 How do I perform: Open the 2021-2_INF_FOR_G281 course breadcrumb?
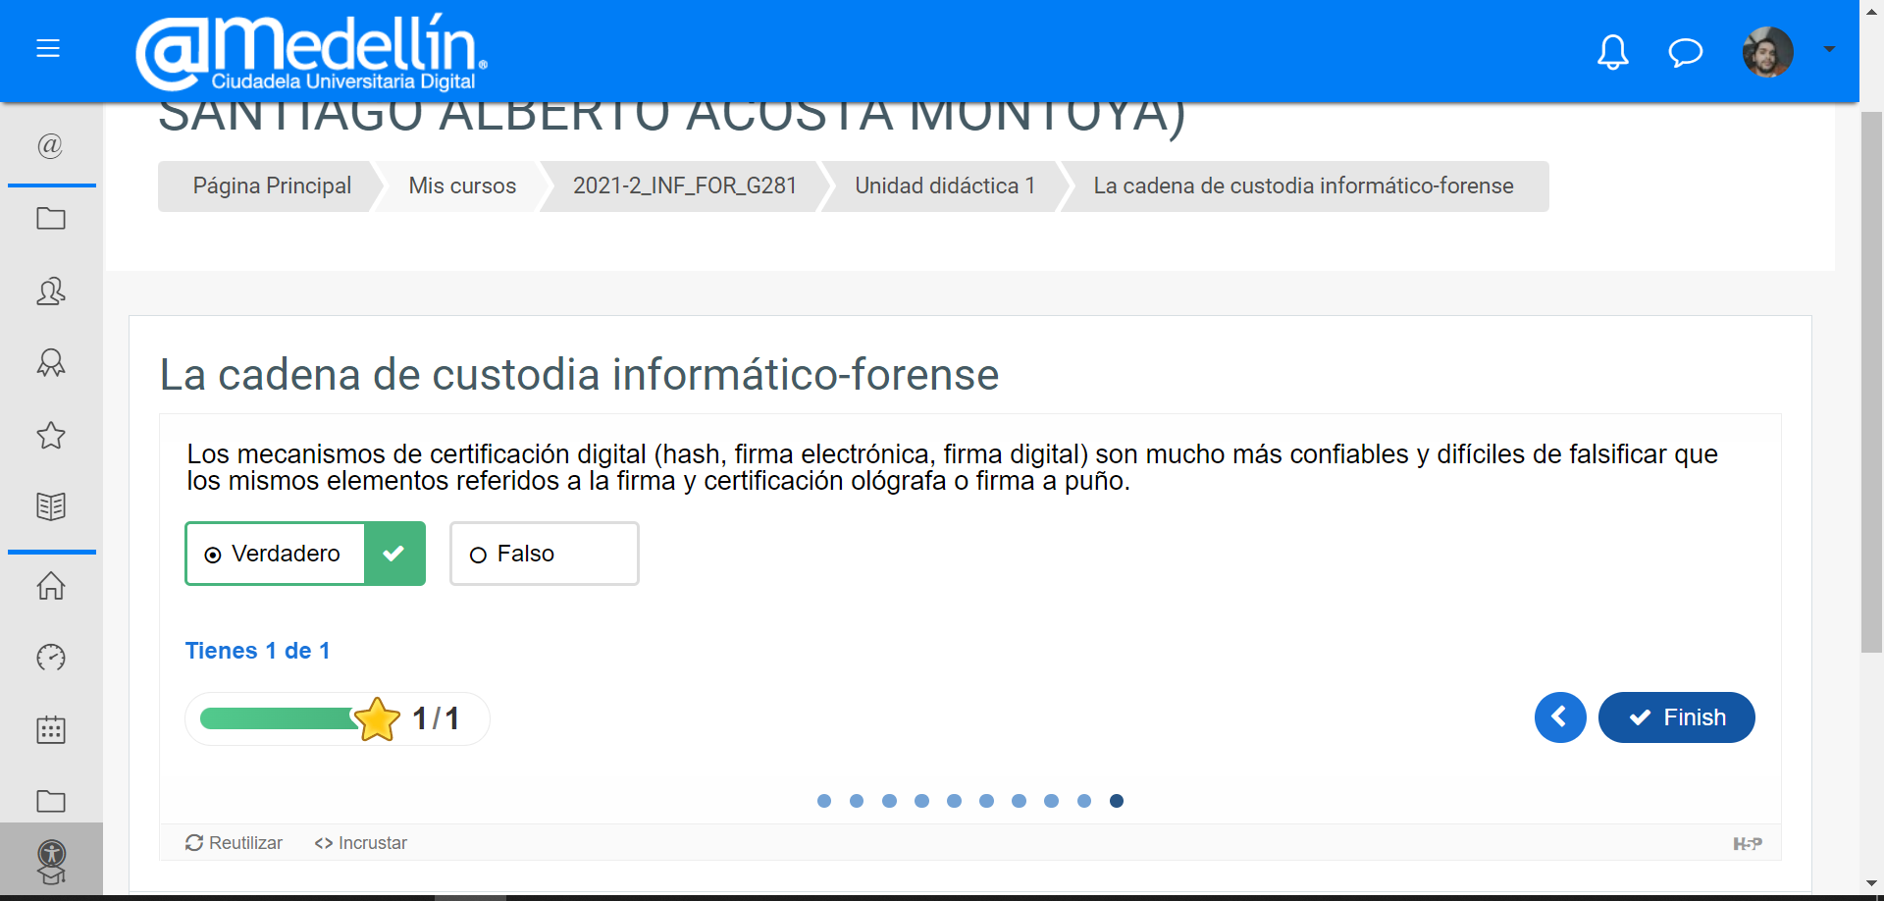click(685, 185)
